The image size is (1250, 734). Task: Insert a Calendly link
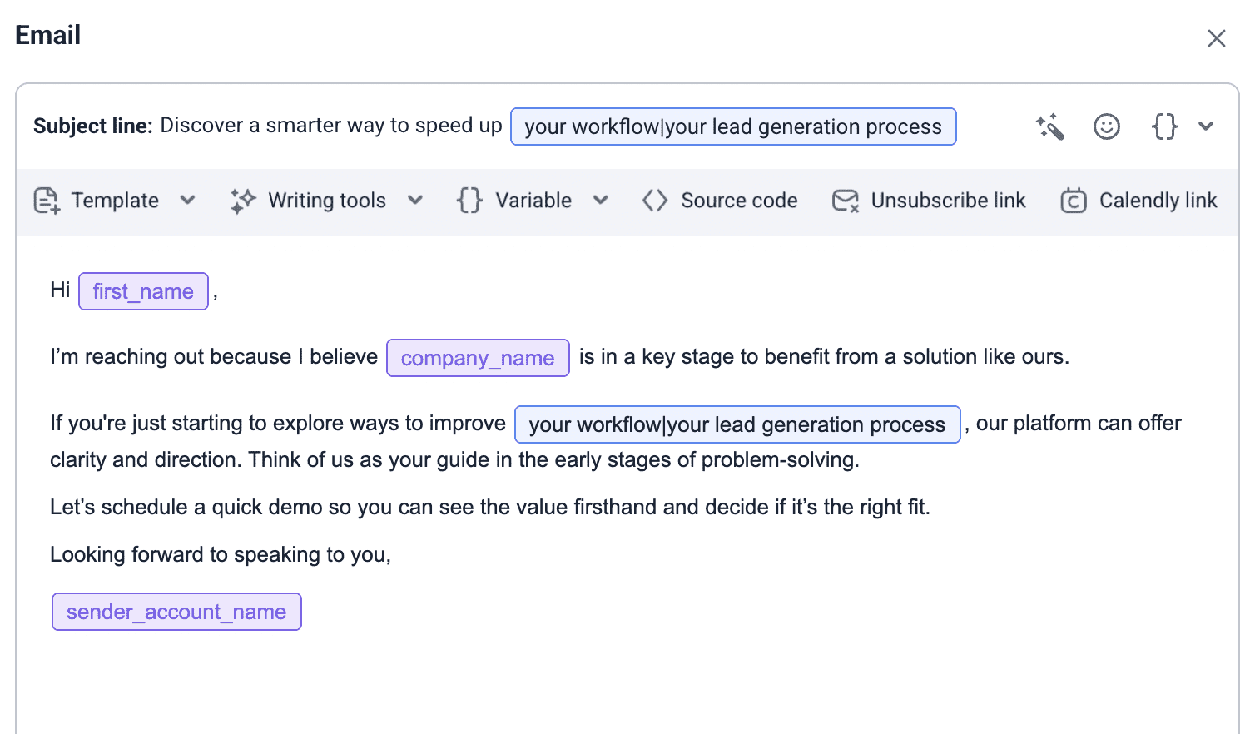[x=1157, y=201]
